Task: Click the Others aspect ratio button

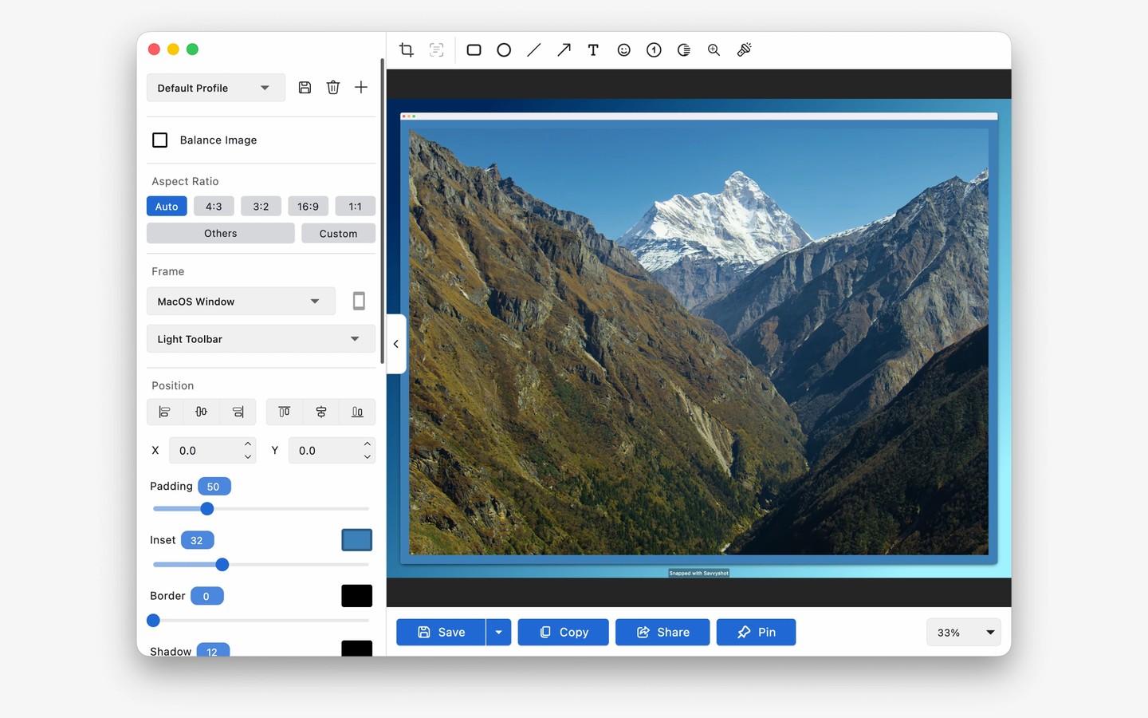Action: 221,234
